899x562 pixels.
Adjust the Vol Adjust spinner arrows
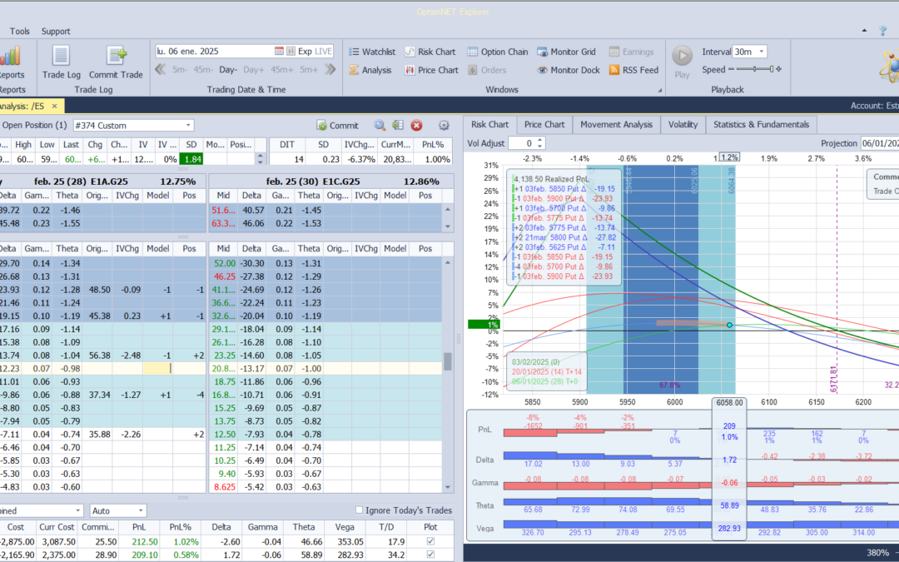coord(539,143)
